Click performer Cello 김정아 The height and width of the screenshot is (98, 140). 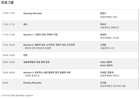tap(106, 62)
